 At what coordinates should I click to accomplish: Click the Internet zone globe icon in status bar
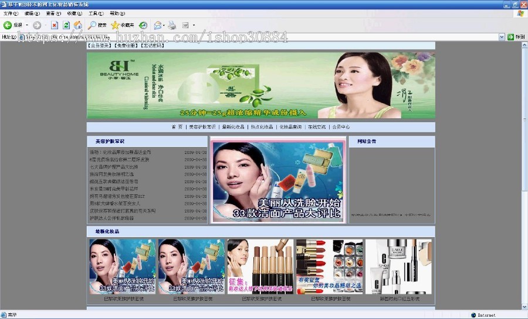[473, 315]
